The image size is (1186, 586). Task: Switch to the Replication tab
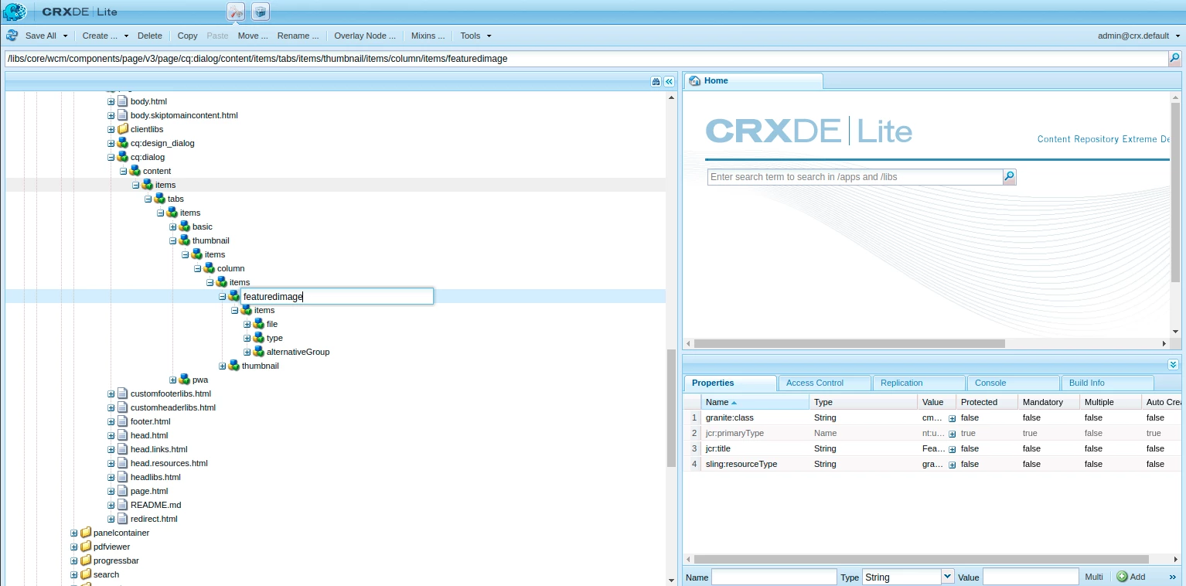(918, 383)
